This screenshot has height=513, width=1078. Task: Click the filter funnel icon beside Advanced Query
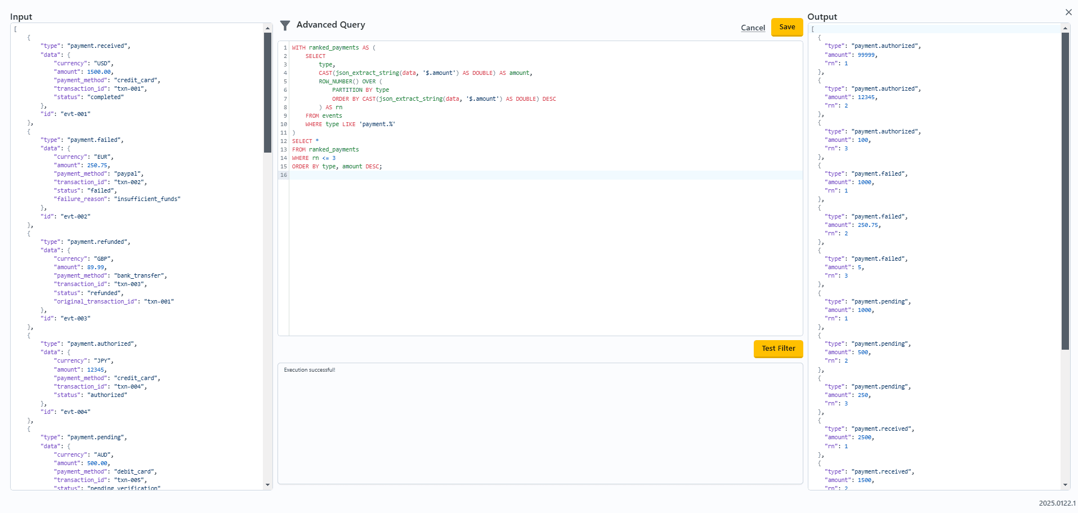[285, 25]
